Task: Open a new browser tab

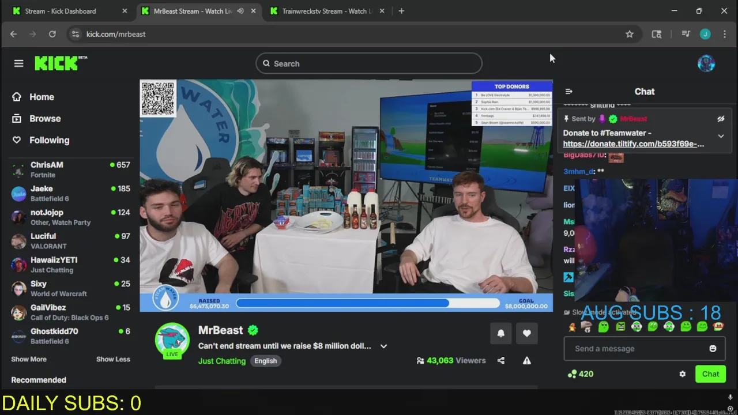Action: click(401, 11)
